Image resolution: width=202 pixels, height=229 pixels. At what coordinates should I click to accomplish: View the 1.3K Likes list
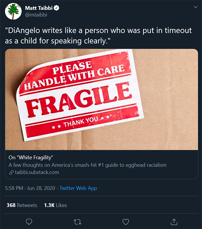tap(55, 205)
